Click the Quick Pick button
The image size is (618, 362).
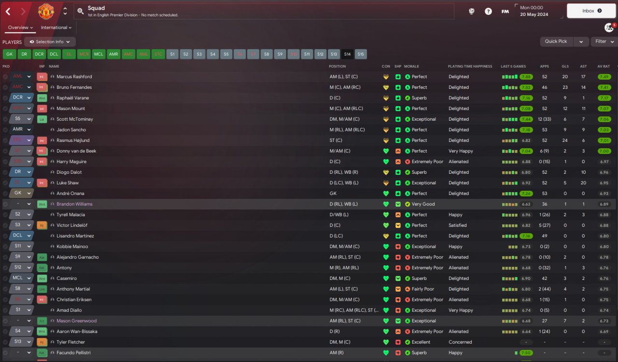point(556,42)
